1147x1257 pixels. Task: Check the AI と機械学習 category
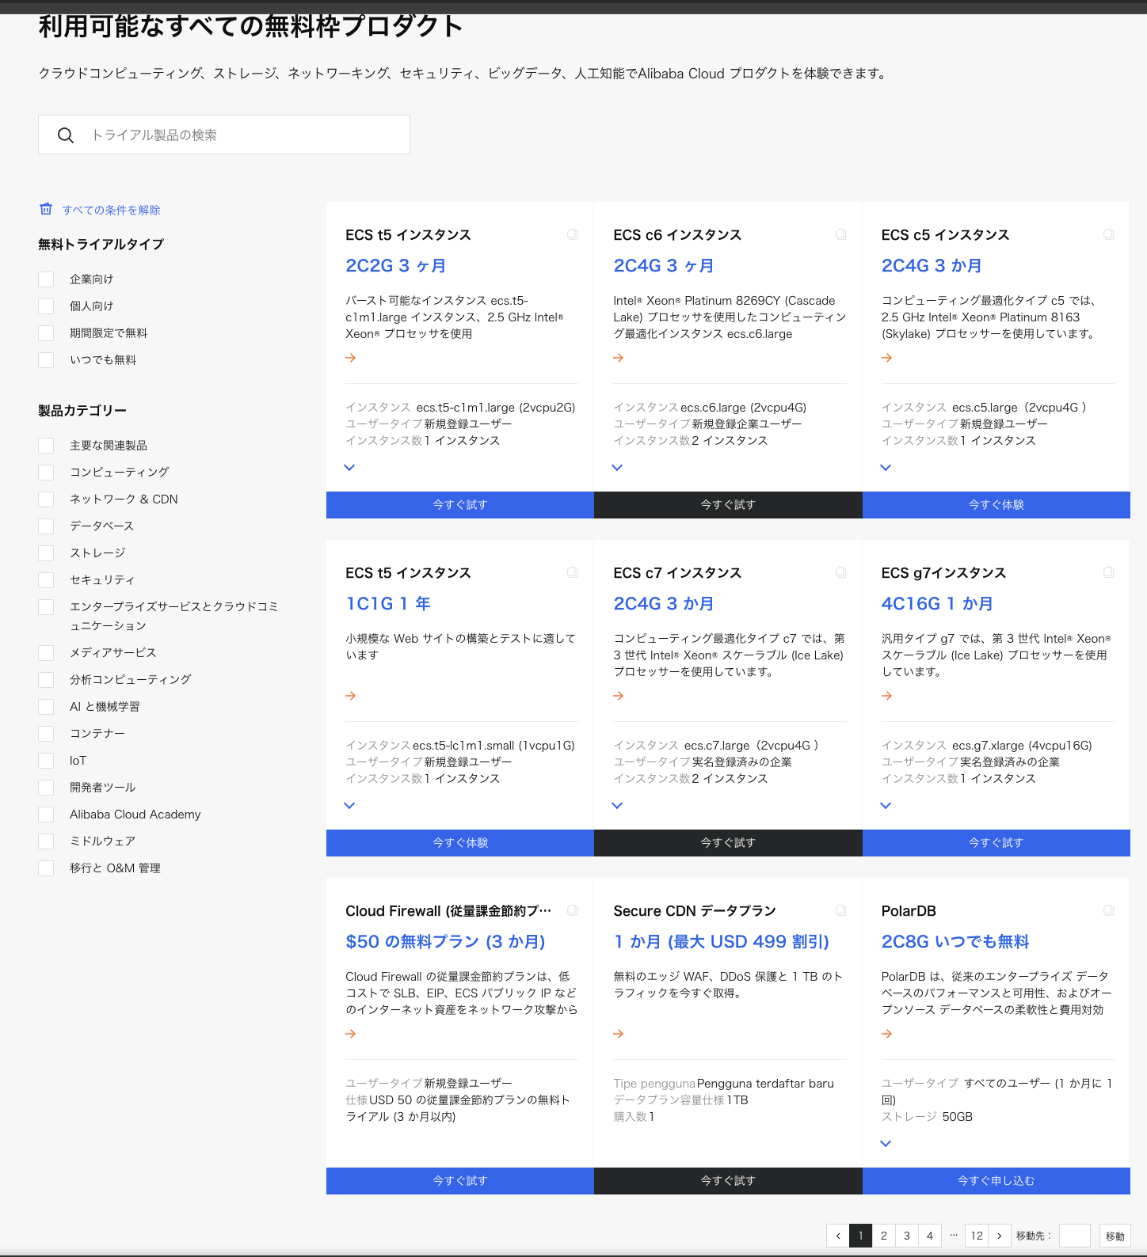(46, 707)
